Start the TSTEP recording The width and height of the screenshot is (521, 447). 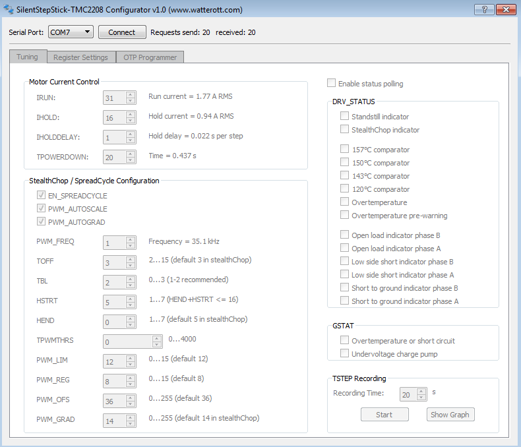(x=384, y=415)
